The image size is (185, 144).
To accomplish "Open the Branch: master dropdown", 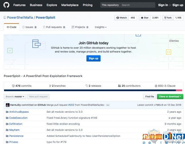I will [15, 97].
